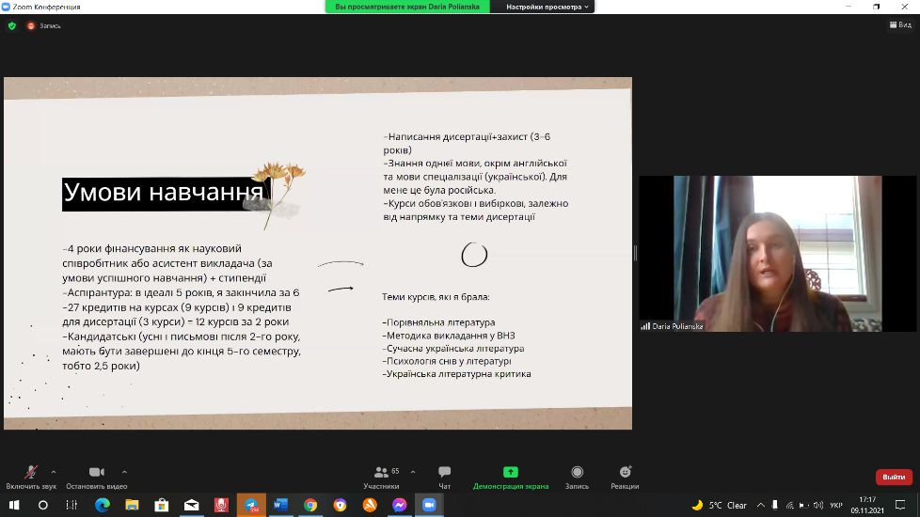Stop the camera with Остановить видео

tap(96, 473)
